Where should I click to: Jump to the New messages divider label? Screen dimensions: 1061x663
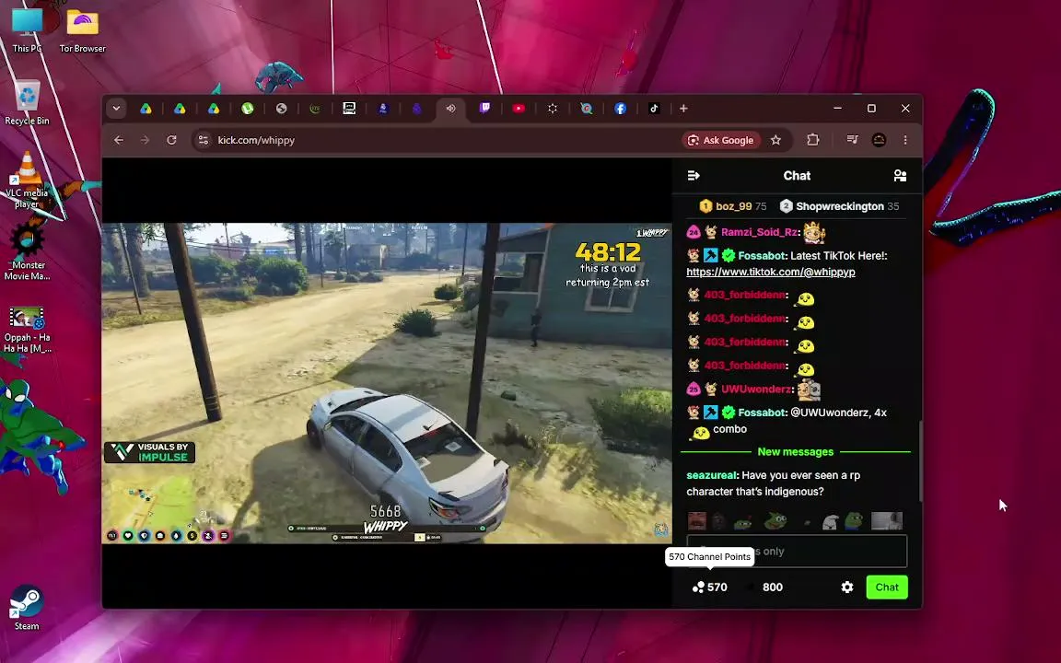pos(796,452)
